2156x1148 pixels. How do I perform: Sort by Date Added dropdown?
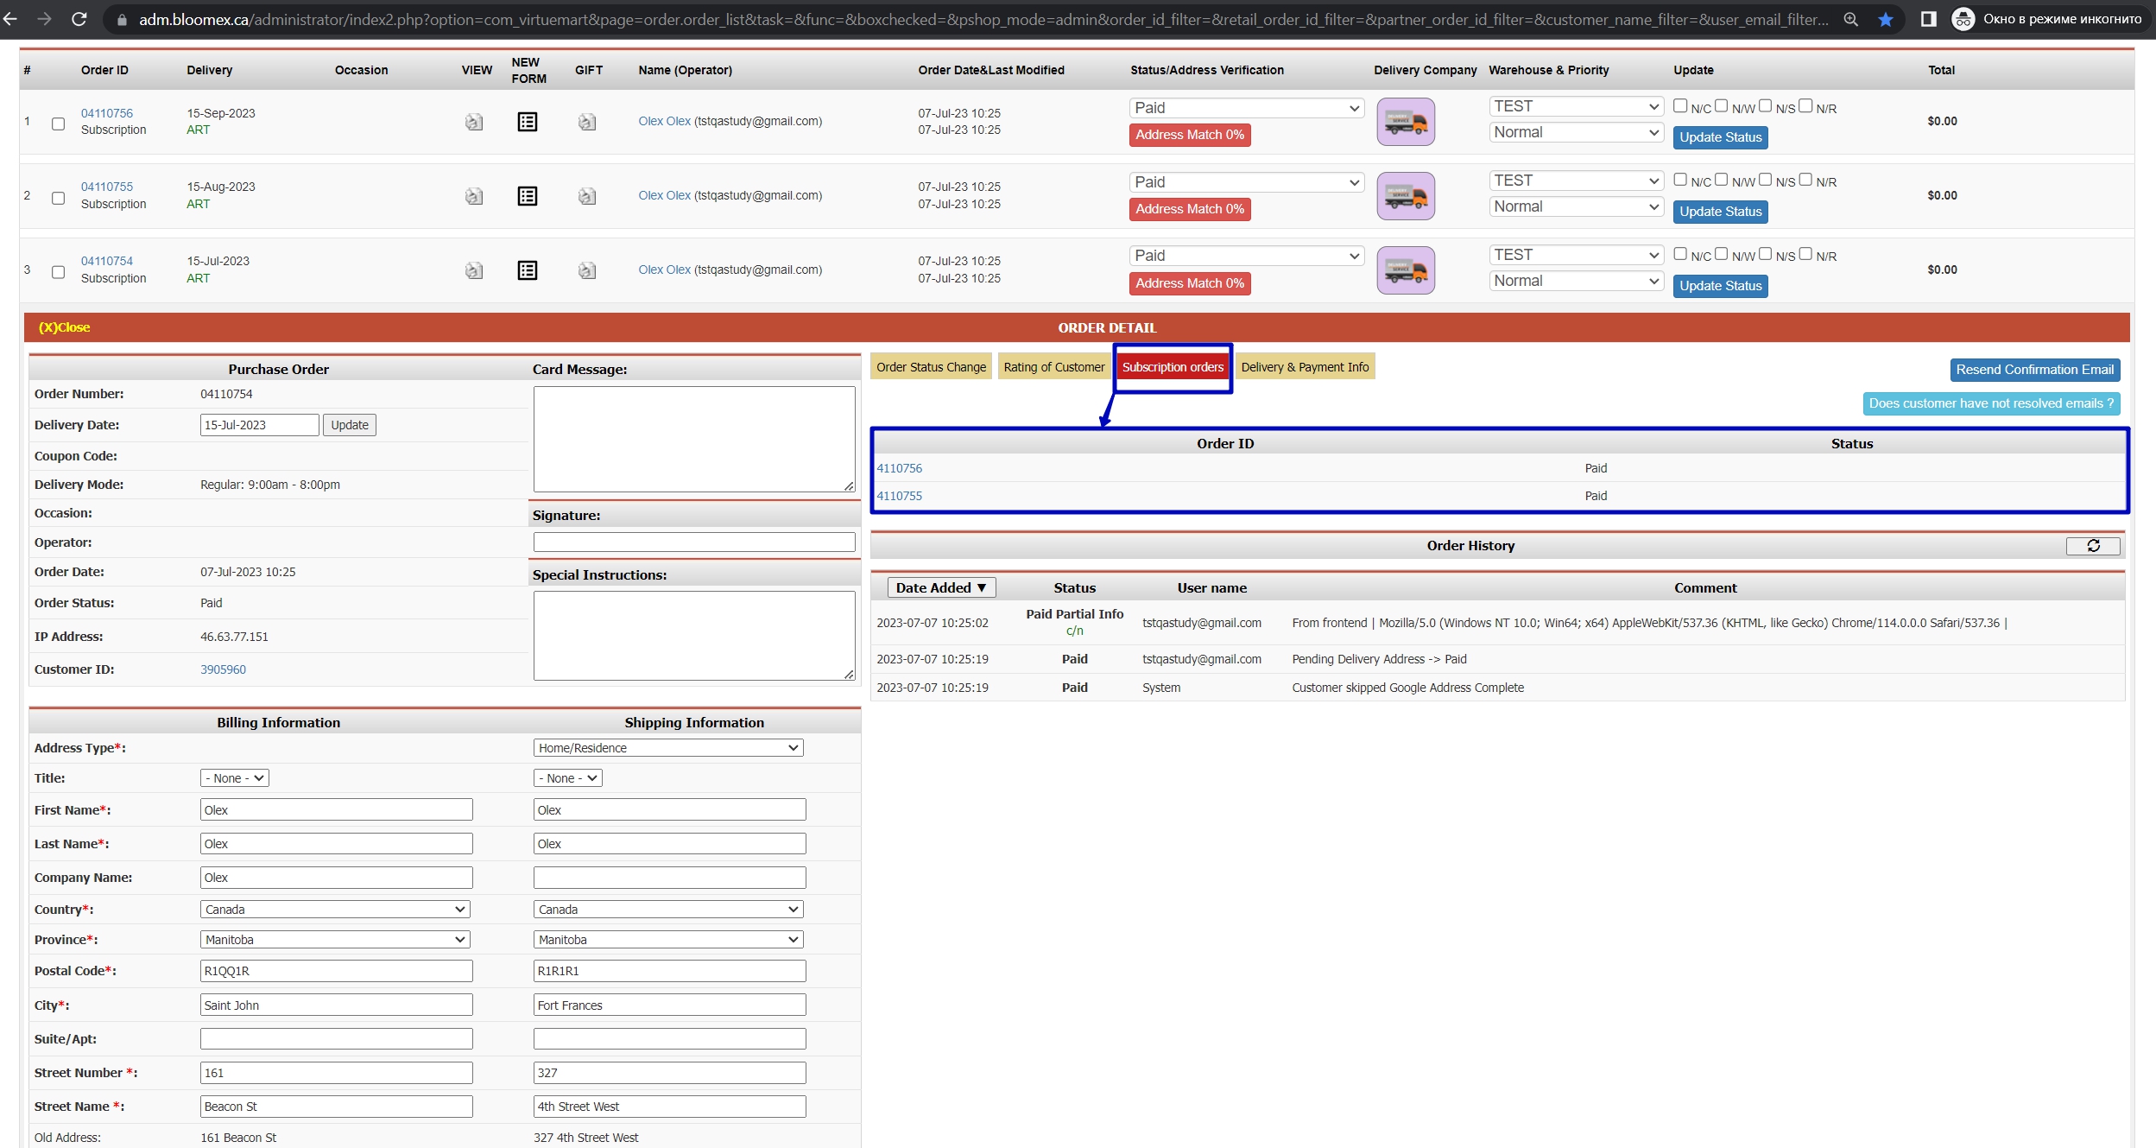tap(941, 588)
